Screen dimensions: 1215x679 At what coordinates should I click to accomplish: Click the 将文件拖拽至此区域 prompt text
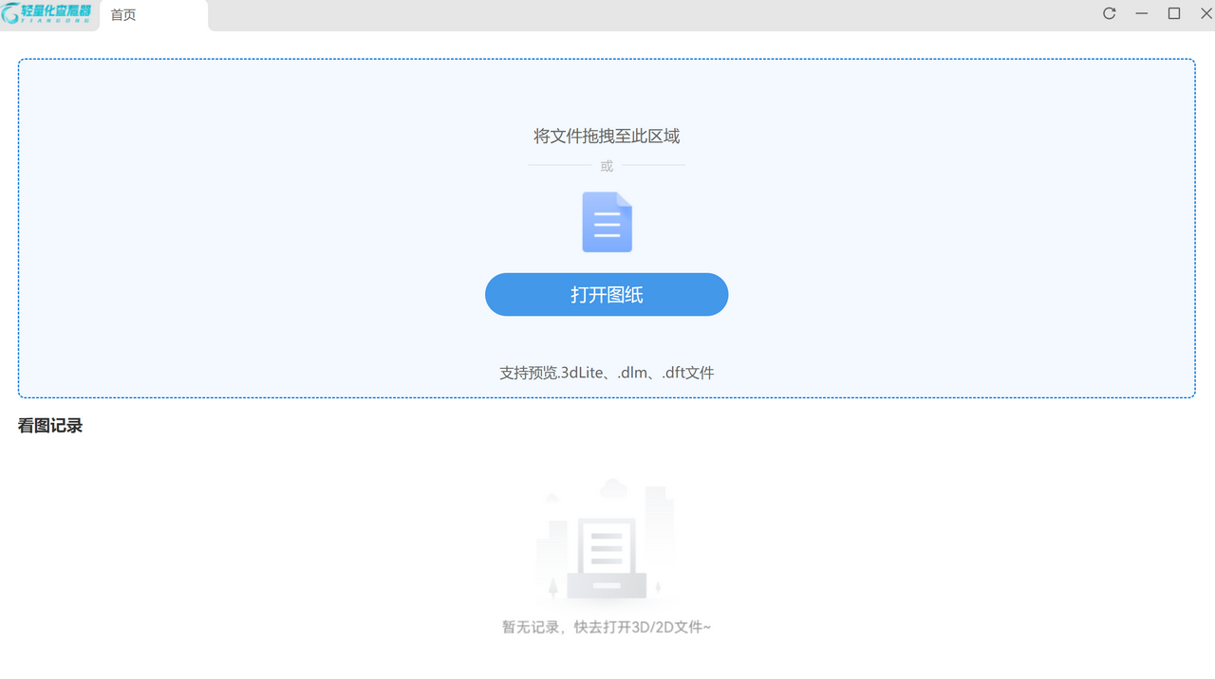(x=607, y=136)
